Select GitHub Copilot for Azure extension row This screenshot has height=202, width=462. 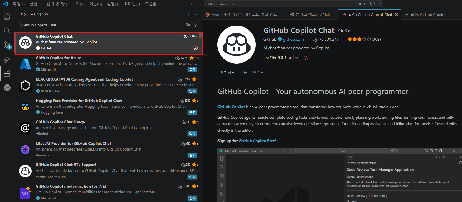click(x=108, y=64)
